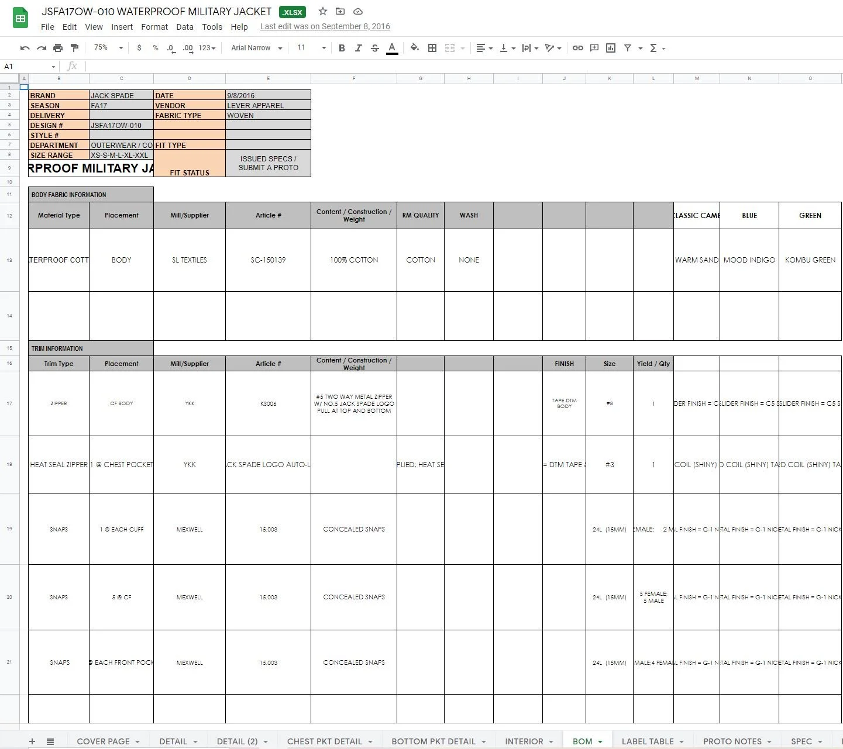Toggle bold formatting
The width and height of the screenshot is (843, 749).
342,48
